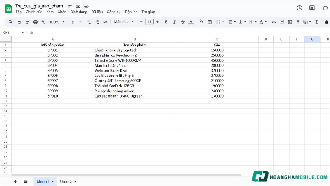This screenshot has width=330, height=186.
Task: Increase decimal places
Action: (97, 22)
